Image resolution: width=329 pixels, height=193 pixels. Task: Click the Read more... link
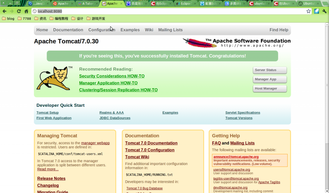(48, 169)
